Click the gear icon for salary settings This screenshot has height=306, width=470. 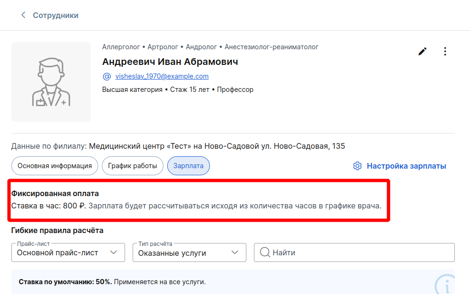[x=357, y=166]
